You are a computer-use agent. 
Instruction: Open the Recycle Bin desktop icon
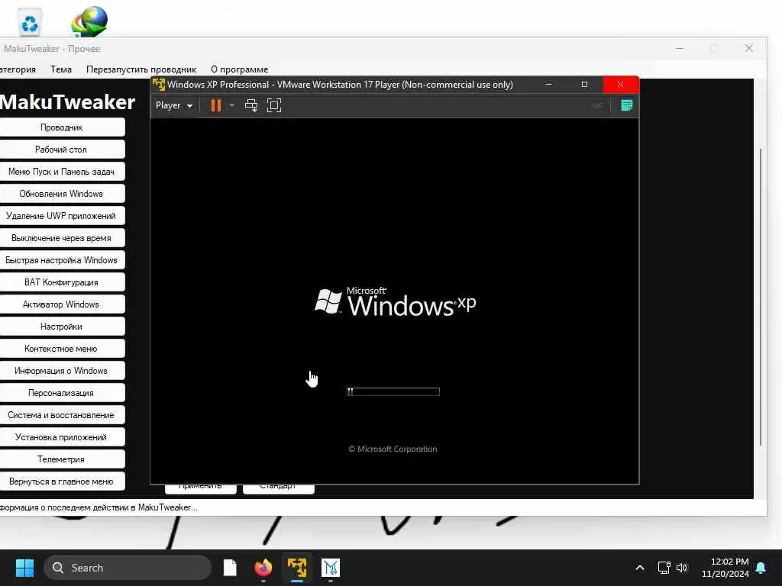pos(30,23)
